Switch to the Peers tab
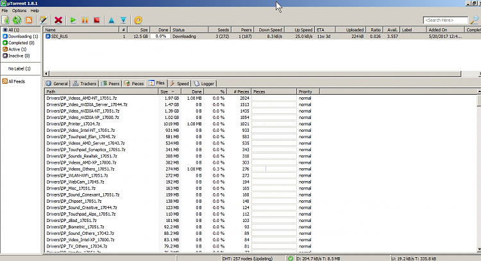This screenshot has height=261, width=481. (x=110, y=84)
